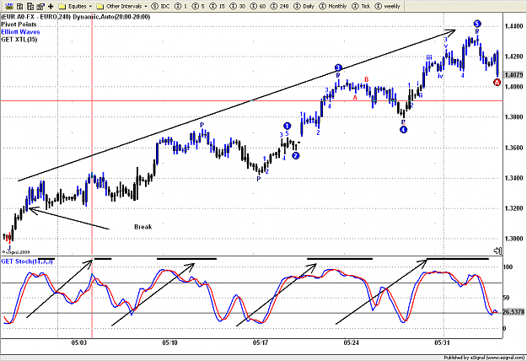This screenshot has width=527, height=361.
Task: Open the Equities folder dropdown
Action: (75, 6)
